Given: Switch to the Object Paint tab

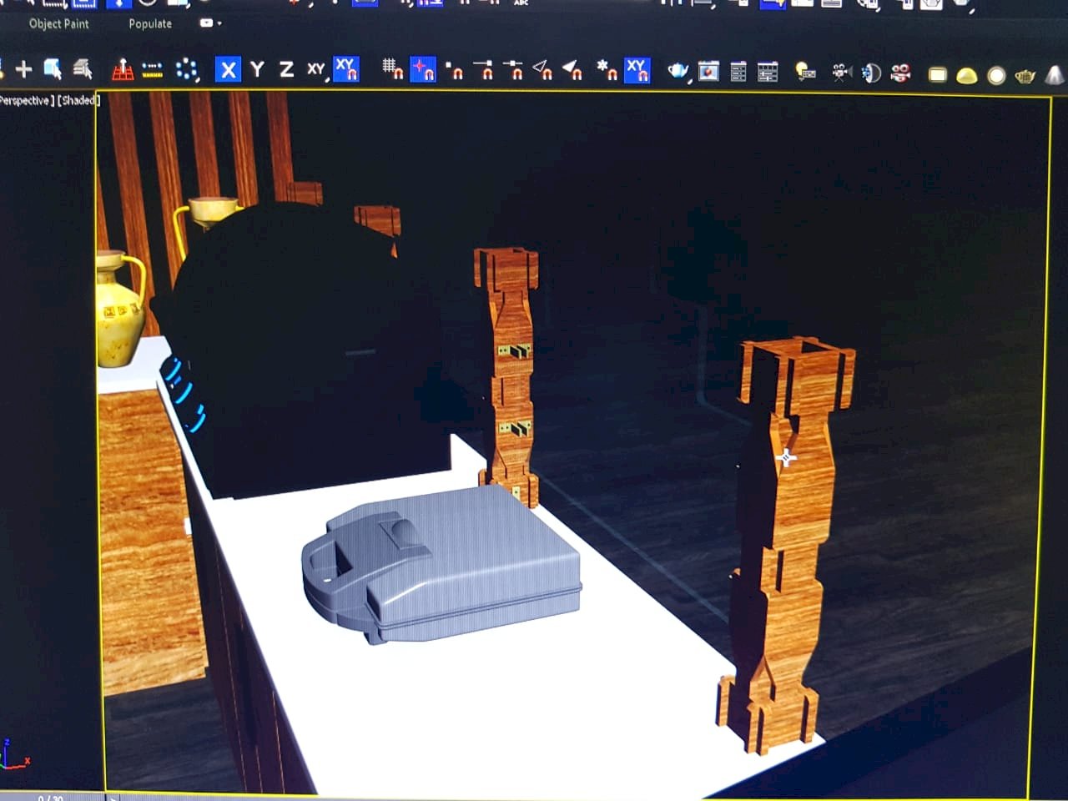Looking at the screenshot, I should [x=58, y=23].
